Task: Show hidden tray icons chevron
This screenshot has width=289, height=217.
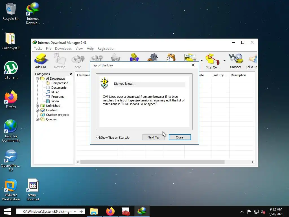Action: [242, 212]
